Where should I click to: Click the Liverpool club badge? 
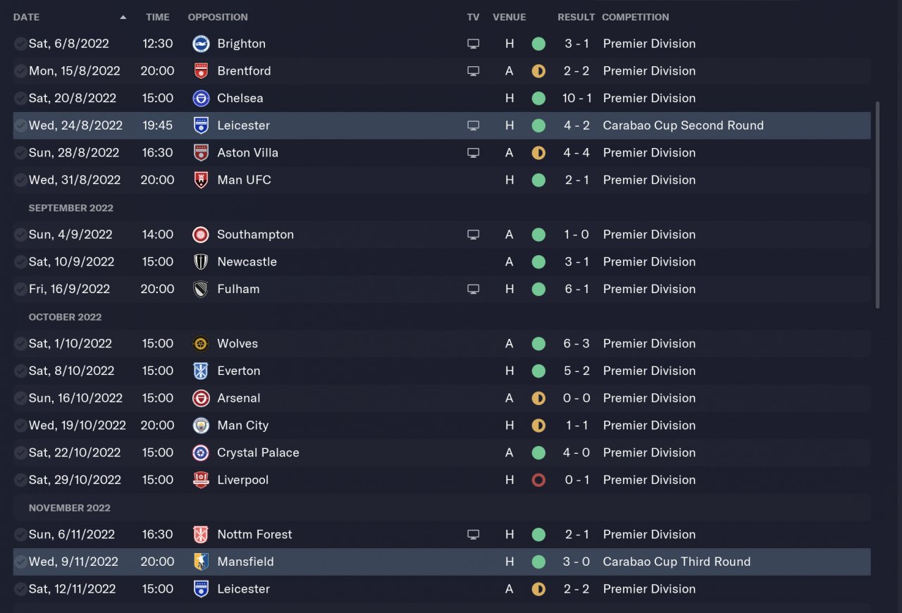pyautogui.click(x=201, y=480)
